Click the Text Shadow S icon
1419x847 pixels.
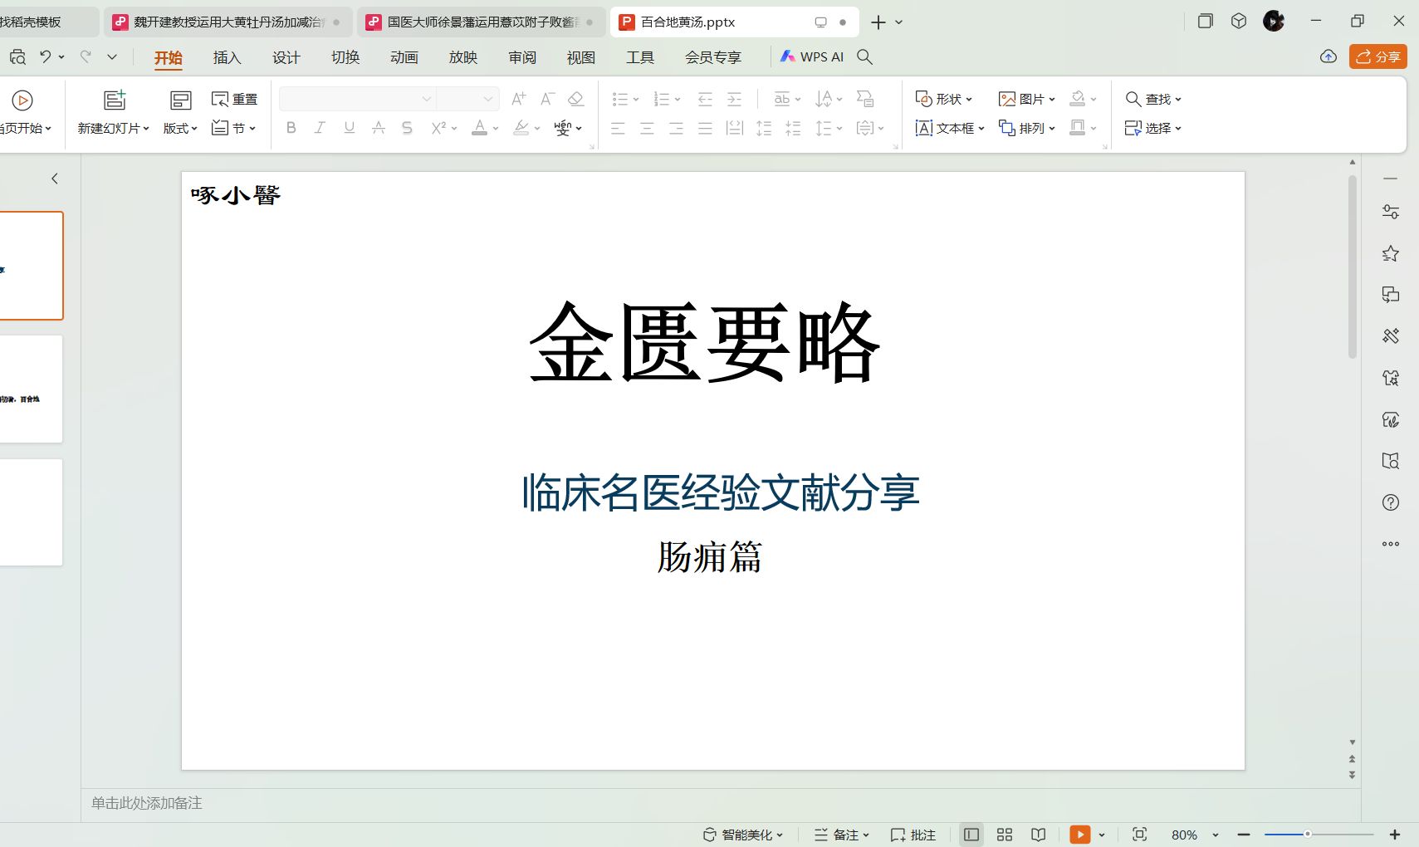[x=407, y=128]
